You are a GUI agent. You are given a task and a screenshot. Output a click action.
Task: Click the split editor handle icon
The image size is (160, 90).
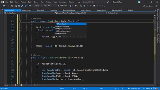pos(155,15)
